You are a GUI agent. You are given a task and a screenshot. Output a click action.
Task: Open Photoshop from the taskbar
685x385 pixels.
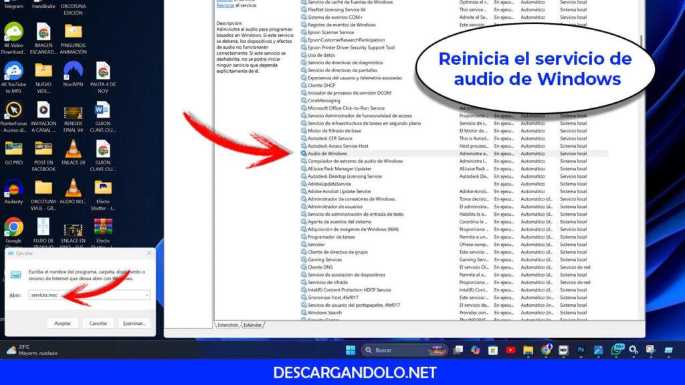coord(579,350)
